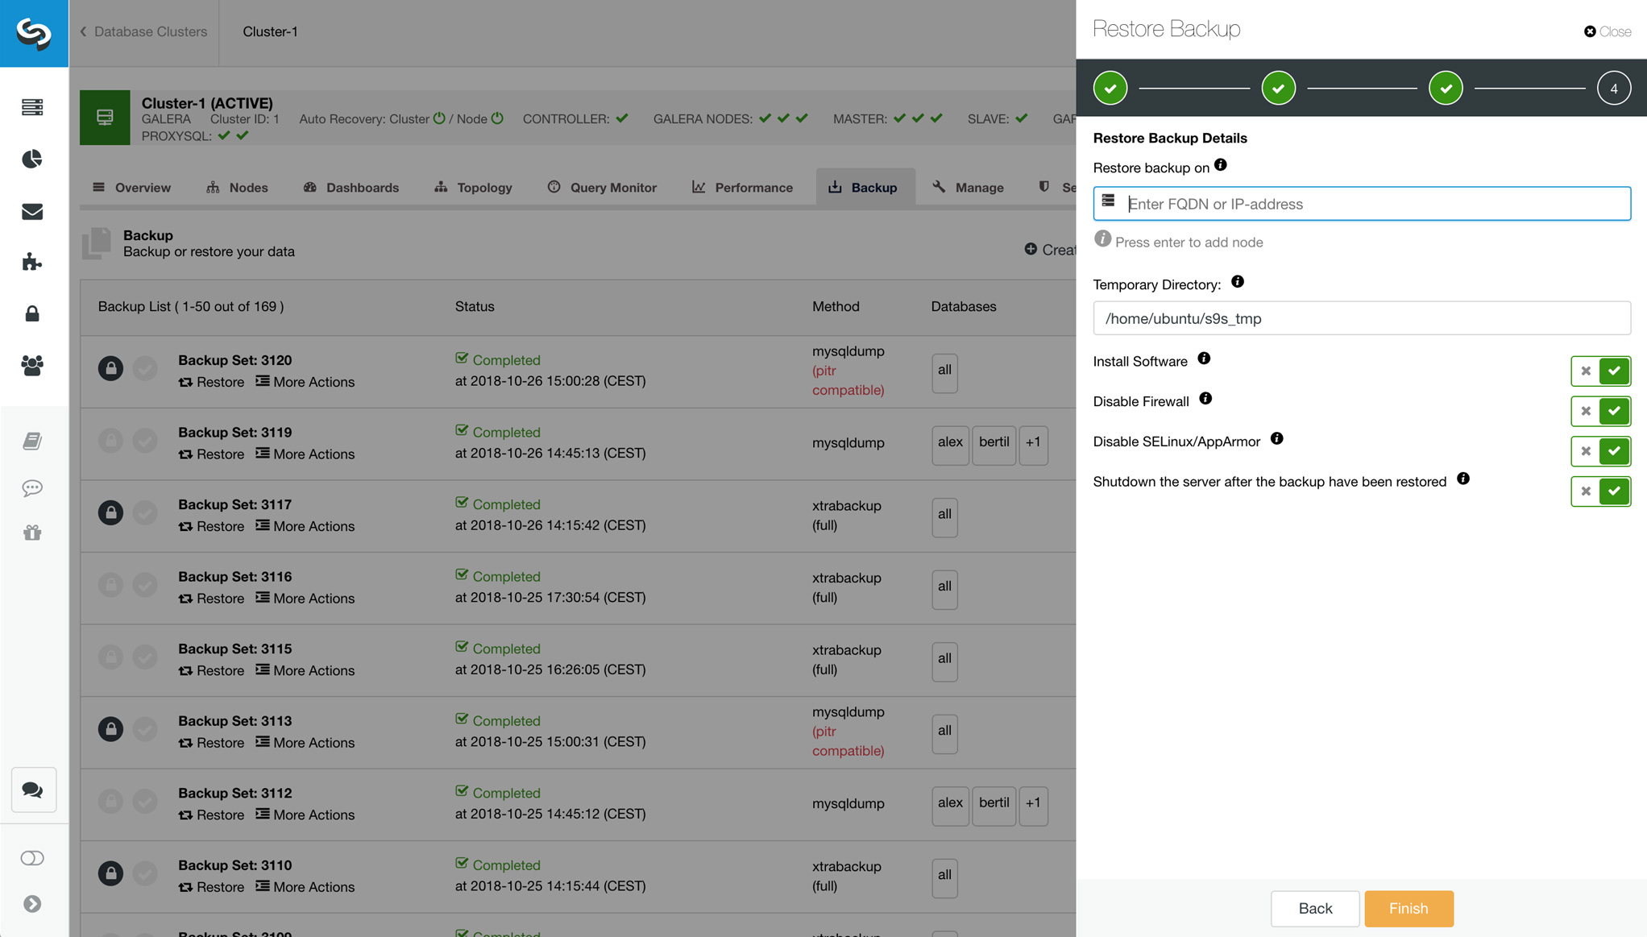The image size is (1647, 937).
Task: Toggle verify check circle for Backup Set 3117
Action: (145, 512)
